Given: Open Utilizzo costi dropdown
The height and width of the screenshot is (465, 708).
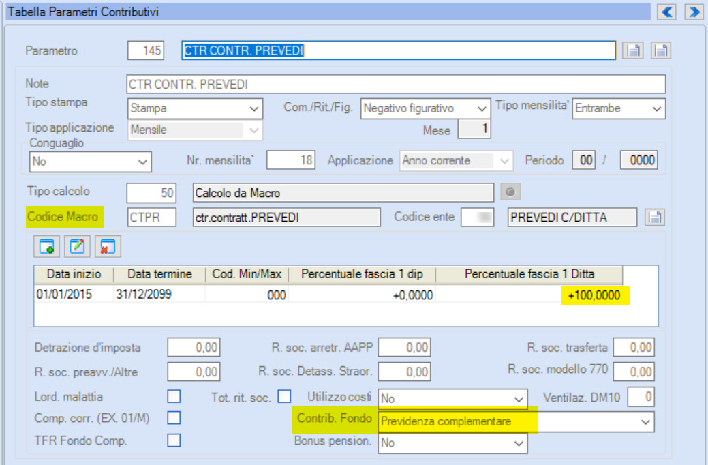Looking at the screenshot, I should click(x=452, y=399).
